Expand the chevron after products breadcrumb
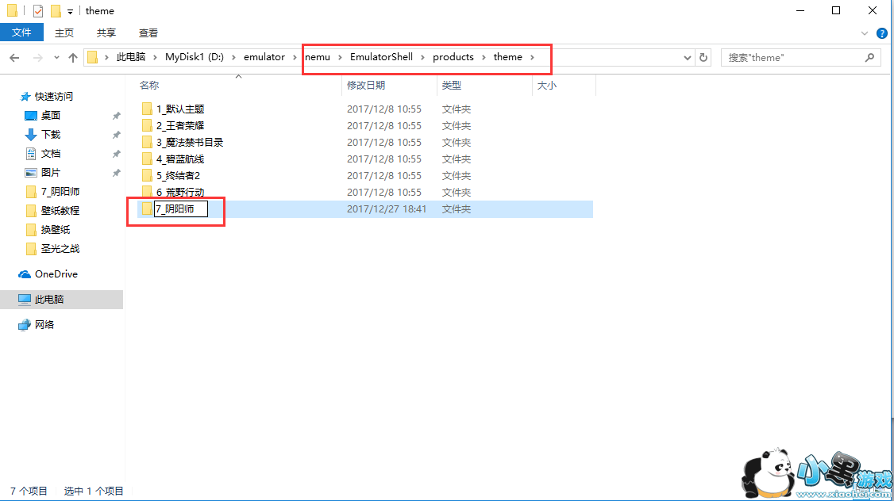Viewport: 894px width, 501px height. 484,58
